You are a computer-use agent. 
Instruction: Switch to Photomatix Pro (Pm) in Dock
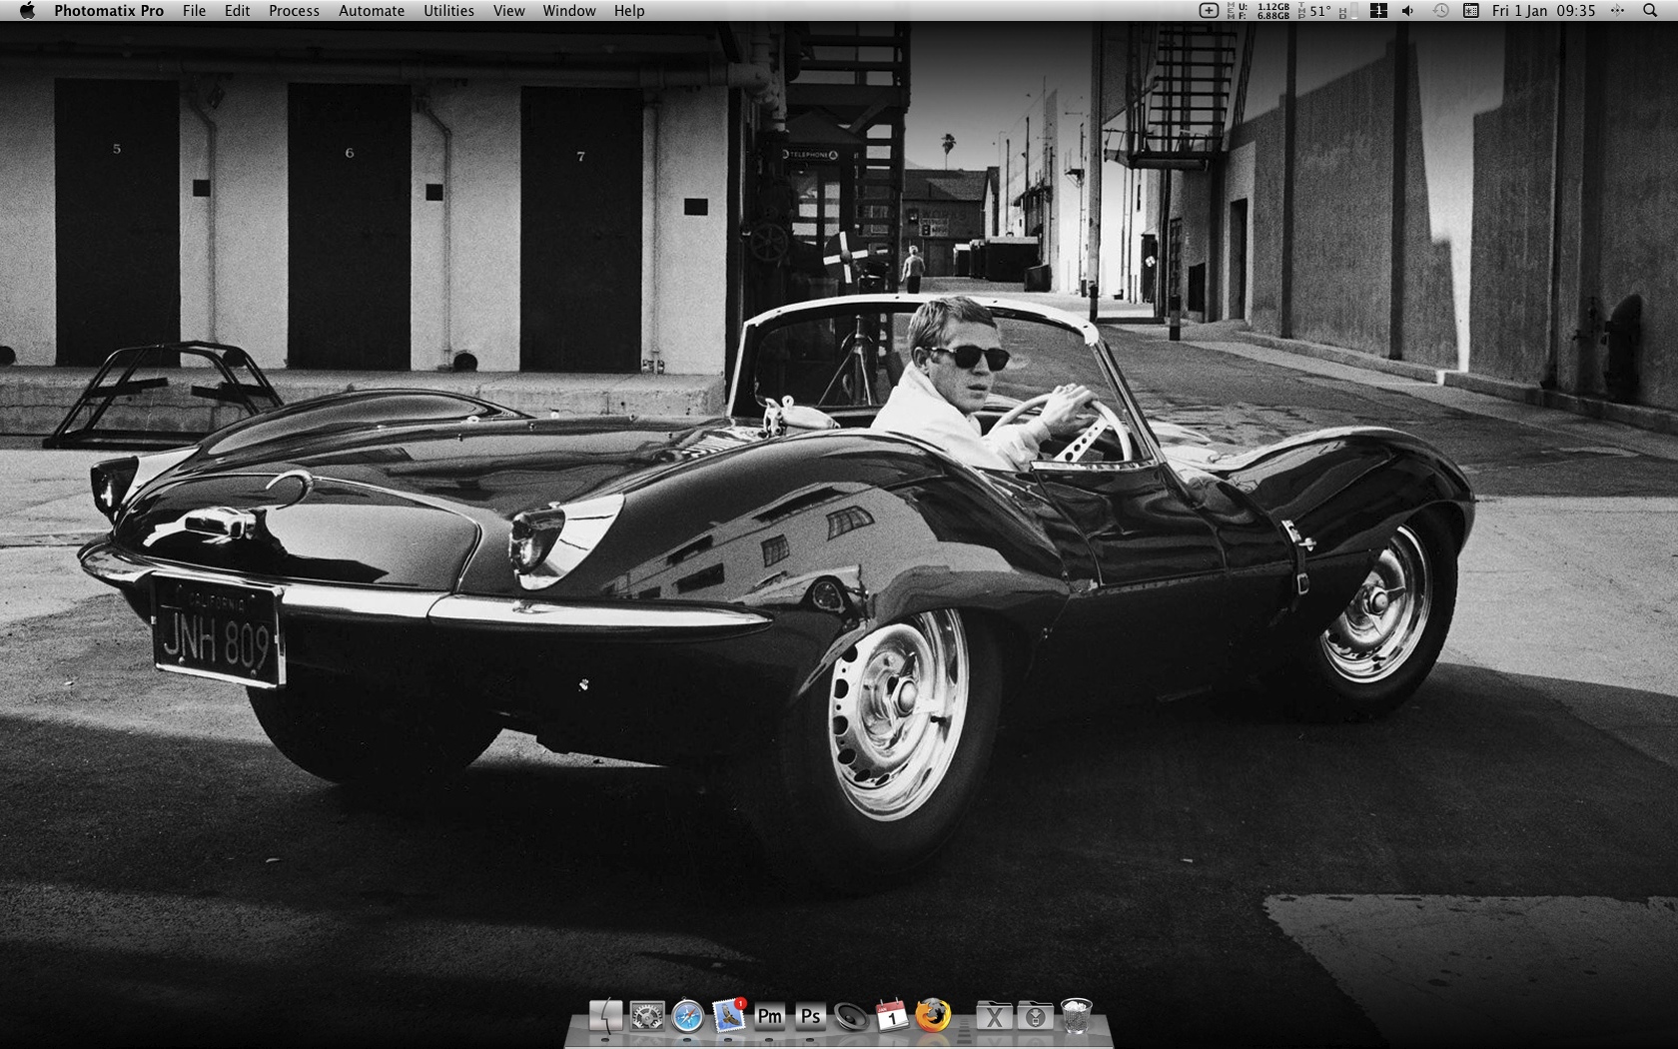[769, 1017]
